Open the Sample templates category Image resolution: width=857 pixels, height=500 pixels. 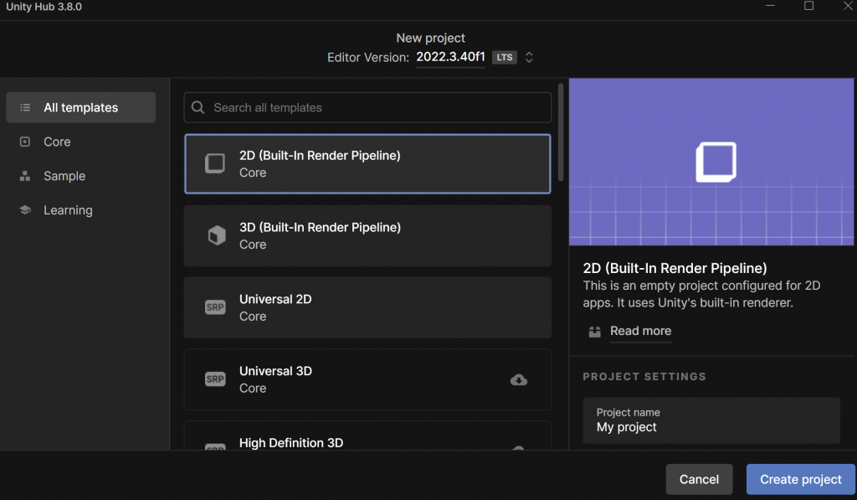coord(64,176)
